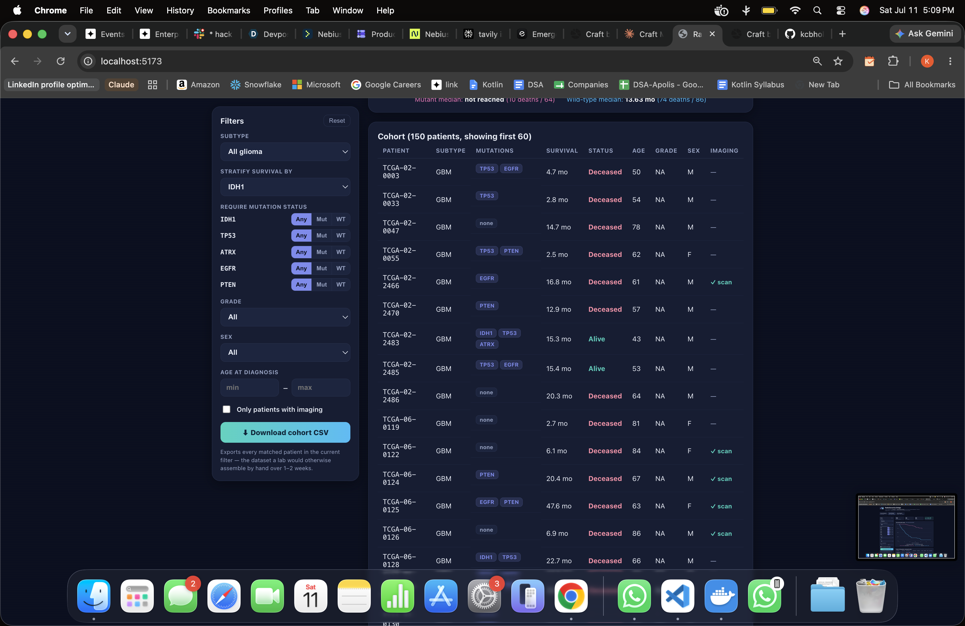
Task: Click scan indicator for TCGA-06-0125
Action: tap(721, 506)
